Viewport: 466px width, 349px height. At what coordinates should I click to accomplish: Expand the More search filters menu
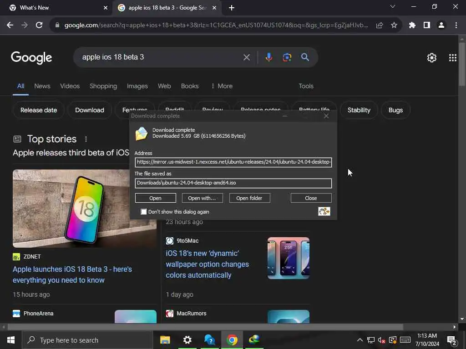[222, 86]
